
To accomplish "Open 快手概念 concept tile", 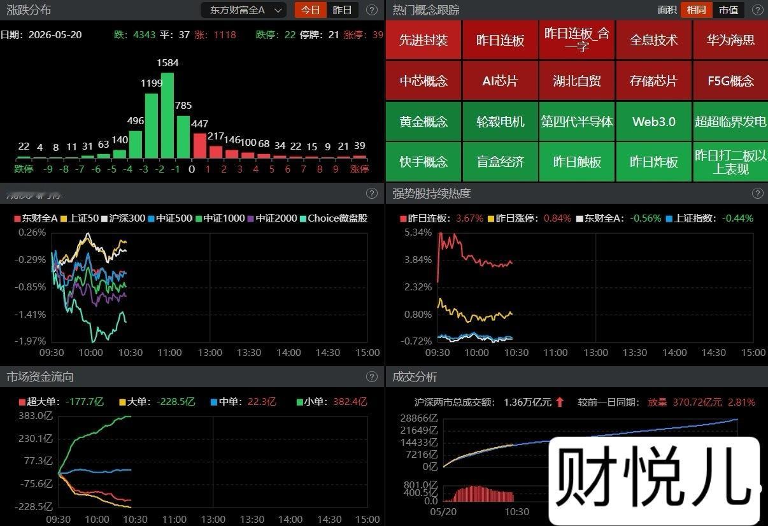I will (423, 162).
